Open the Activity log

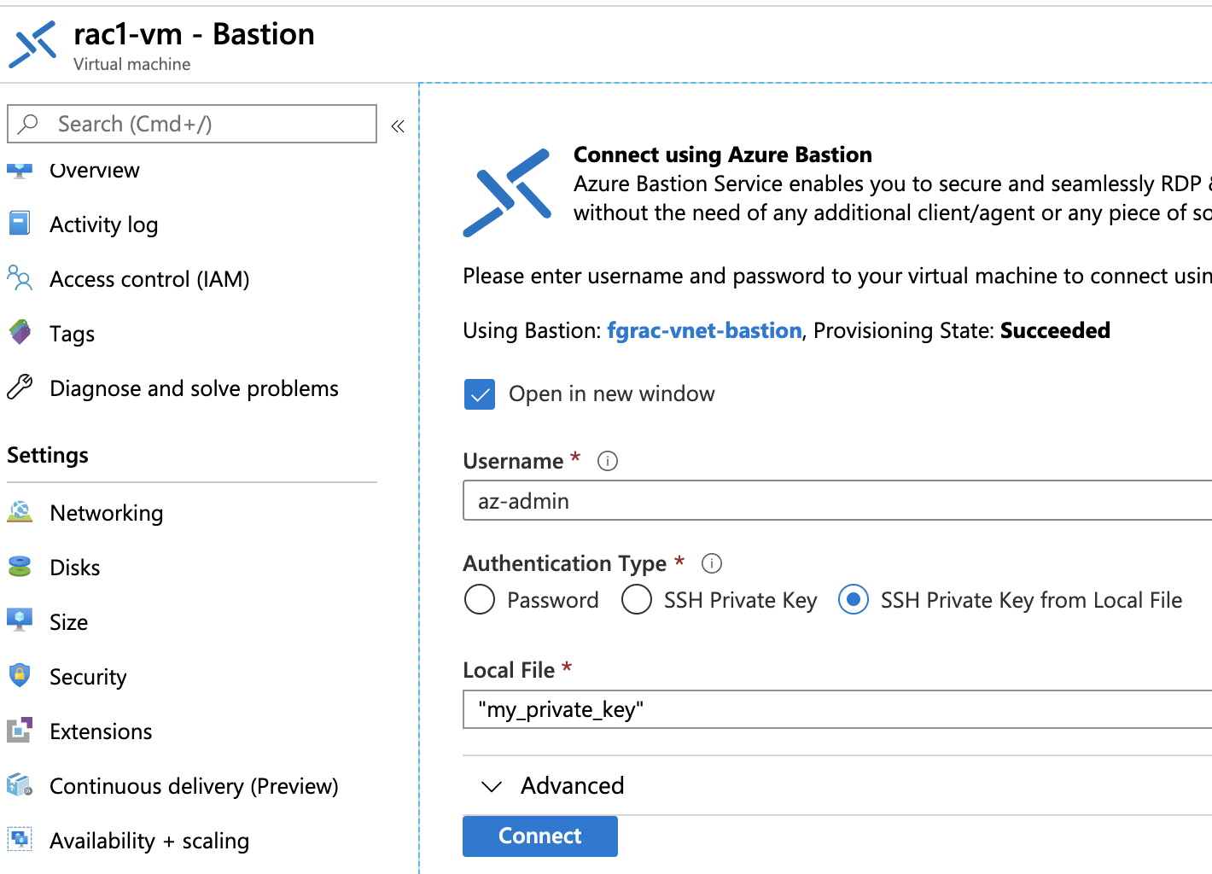[x=103, y=224]
